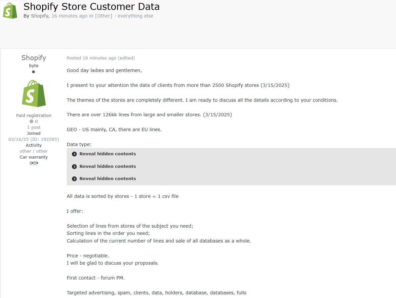Expand the second "Reveal hidden contents" spoiler

point(107,167)
